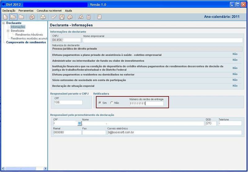Select the Sim radio button for Retificadora
The width and height of the screenshot is (248, 172).
[100, 103]
